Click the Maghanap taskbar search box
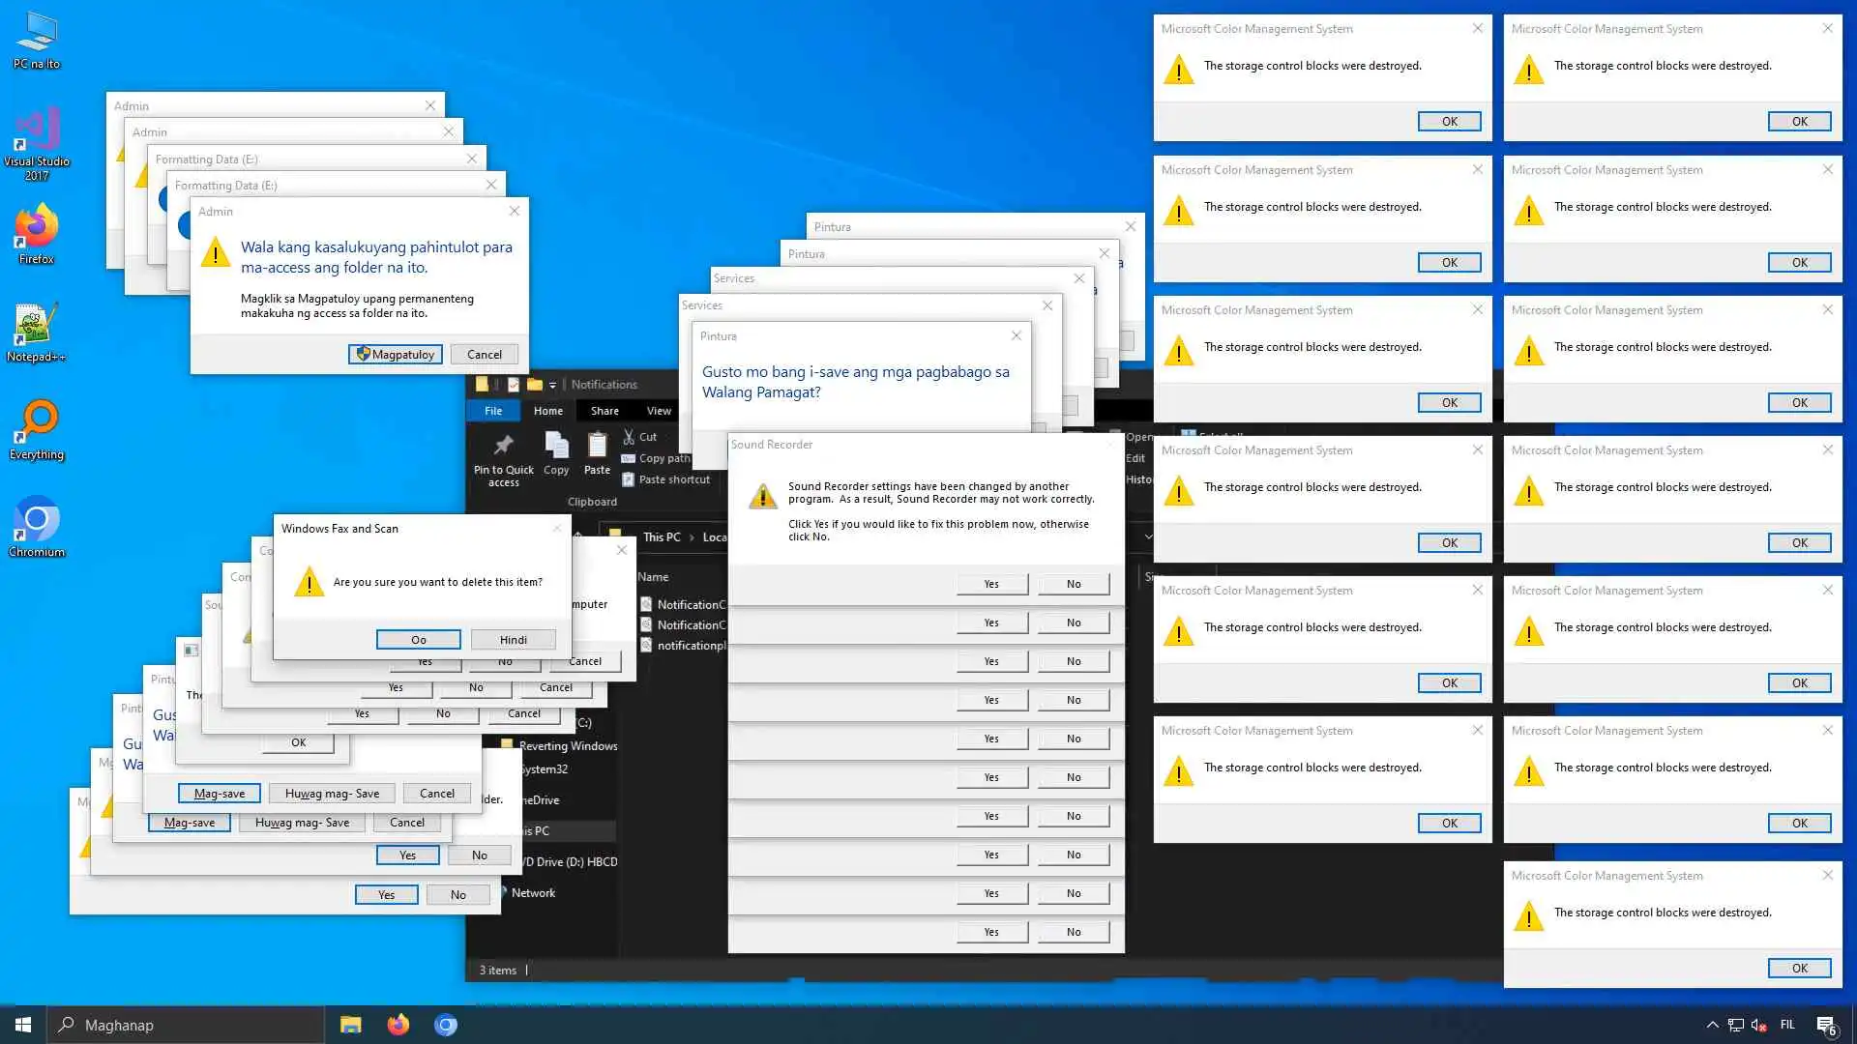1857x1044 pixels. tap(186, 1025)
